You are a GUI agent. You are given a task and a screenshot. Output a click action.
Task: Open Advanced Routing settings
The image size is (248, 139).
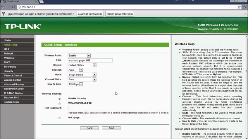click(x=17, y=85)
